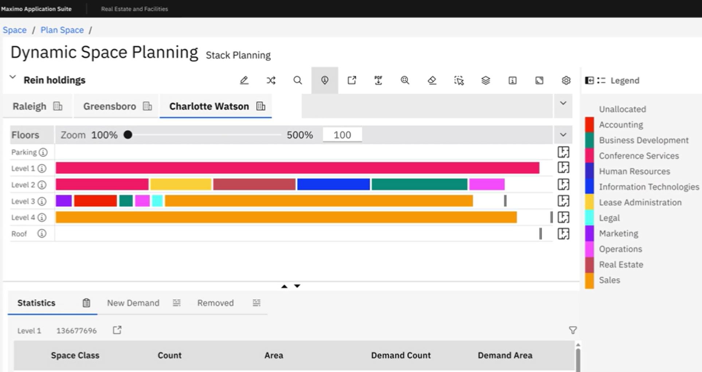Click the magnifier search icon
This screenshot has height=372, width=702.
coord(298,80)
